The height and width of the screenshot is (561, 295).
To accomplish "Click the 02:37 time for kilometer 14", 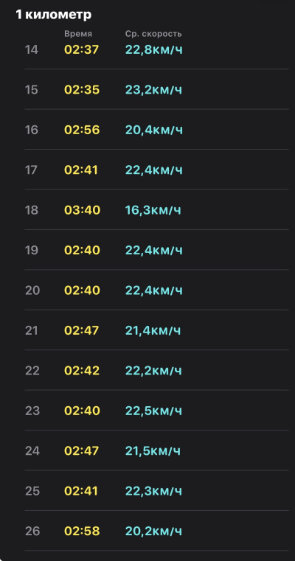I will pyautogui.click(x=81, y=49).
